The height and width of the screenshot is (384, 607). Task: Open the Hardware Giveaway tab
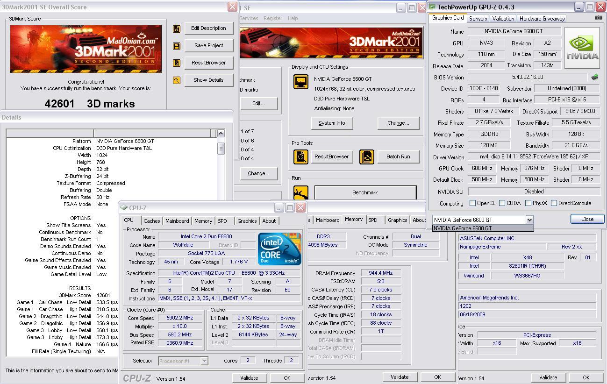coord(542,19)
